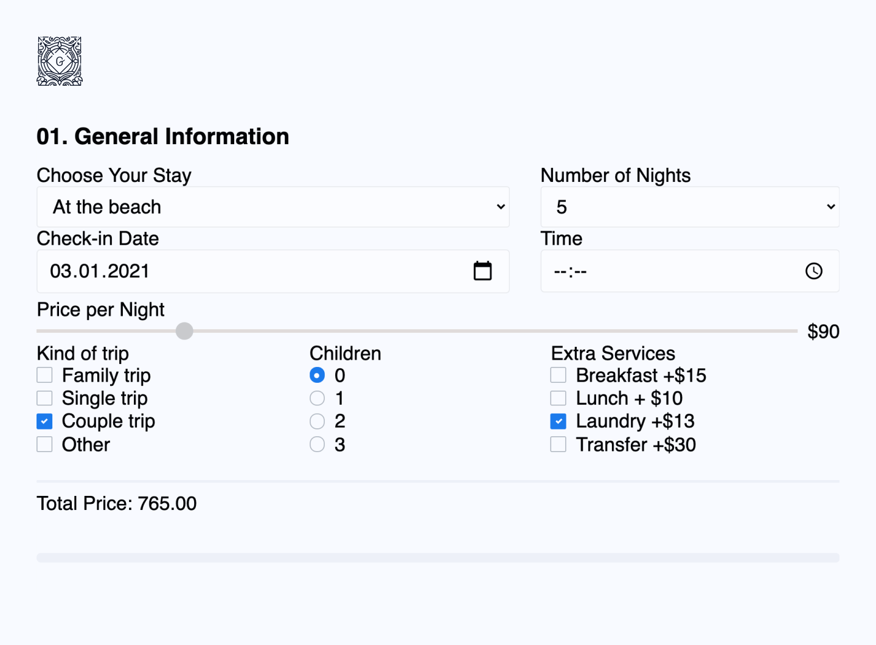Image resolution: width=876 pixels, height=645 pixels.
Task: Check the Single trip checkbox
Action: [x=44, y=398]
